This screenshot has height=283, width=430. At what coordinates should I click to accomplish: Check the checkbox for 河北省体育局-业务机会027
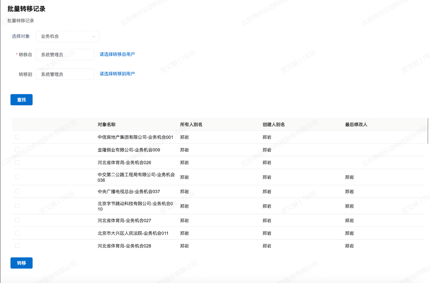17,220
